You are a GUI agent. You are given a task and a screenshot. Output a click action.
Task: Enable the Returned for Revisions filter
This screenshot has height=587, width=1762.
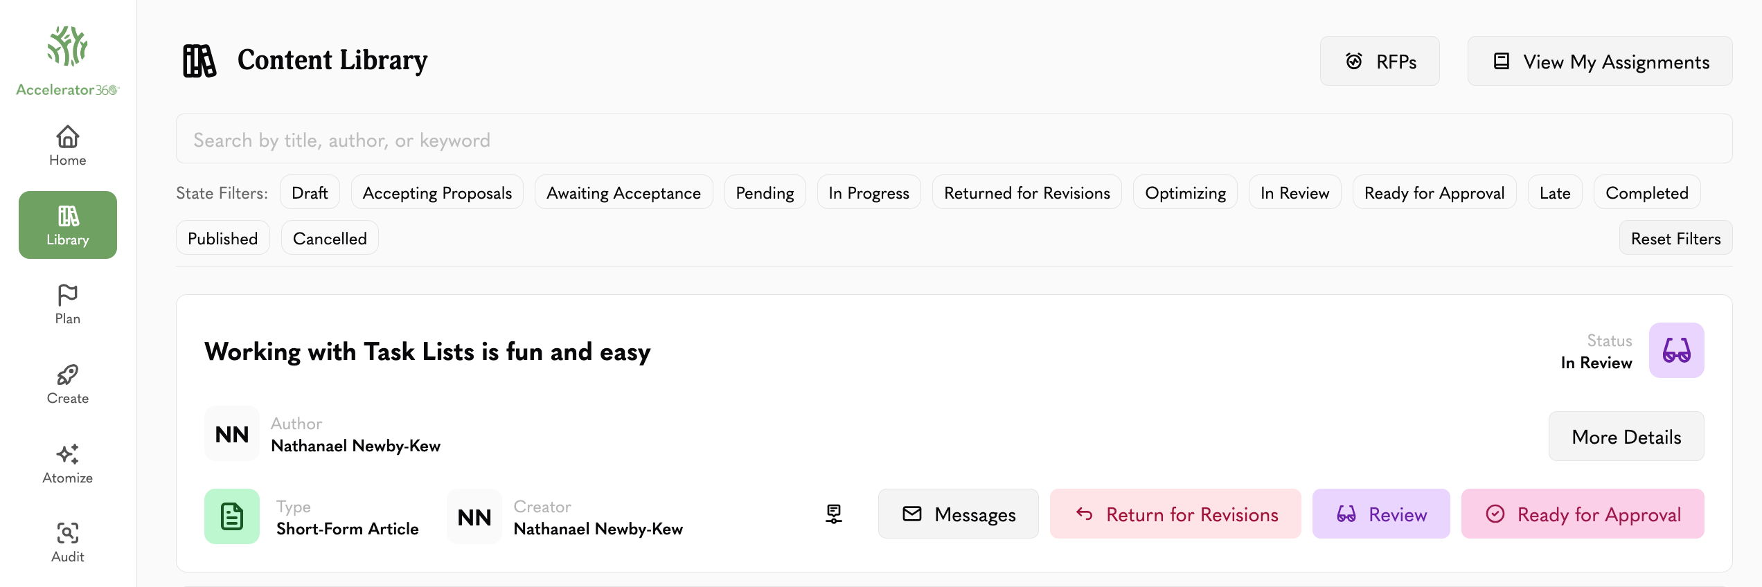(1026, 192)
